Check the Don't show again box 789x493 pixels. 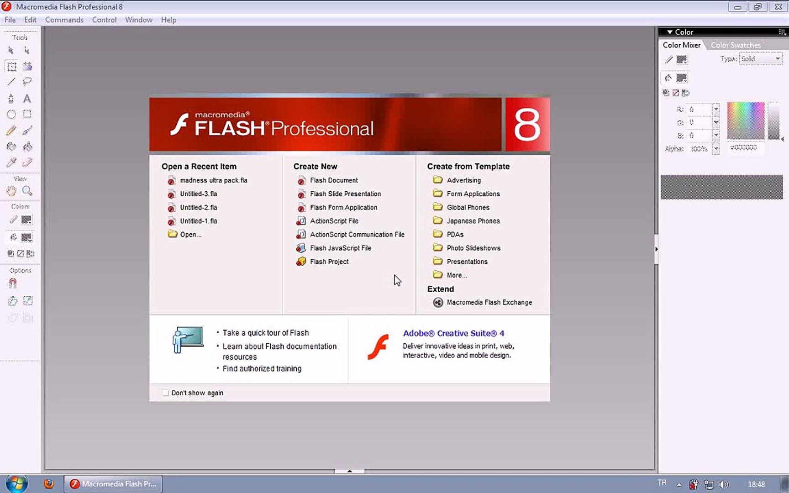(165, 393)
